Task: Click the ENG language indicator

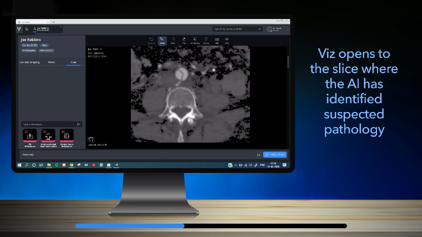Action: point(262,165)
